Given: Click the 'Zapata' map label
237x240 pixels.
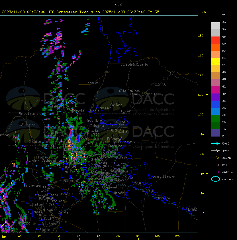Looking at the screenshot, I should (x=63, y=212).
